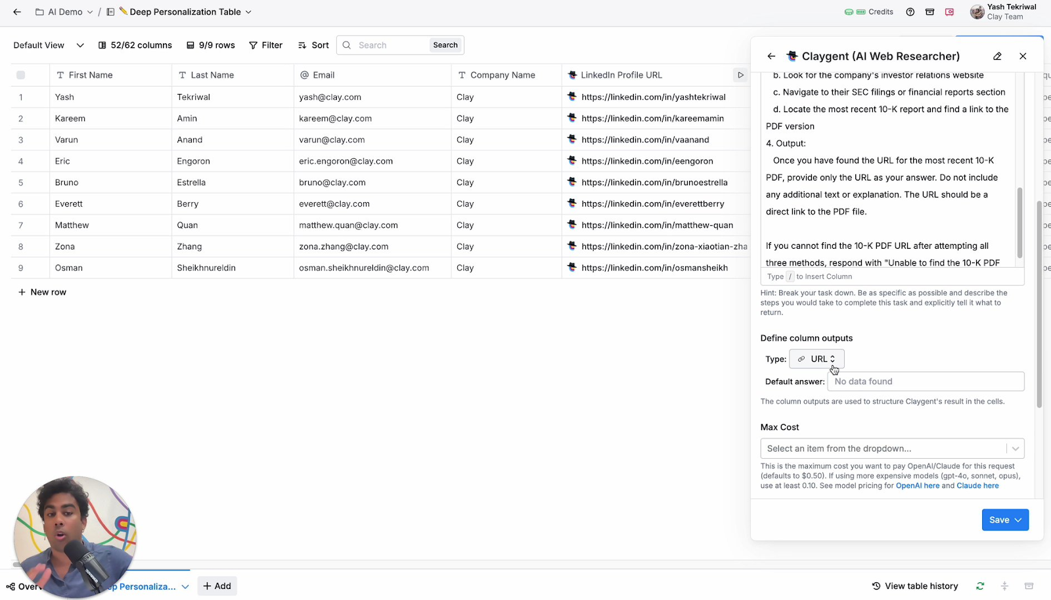
Task: Open the help question mark icon
Action: [910, 12]
